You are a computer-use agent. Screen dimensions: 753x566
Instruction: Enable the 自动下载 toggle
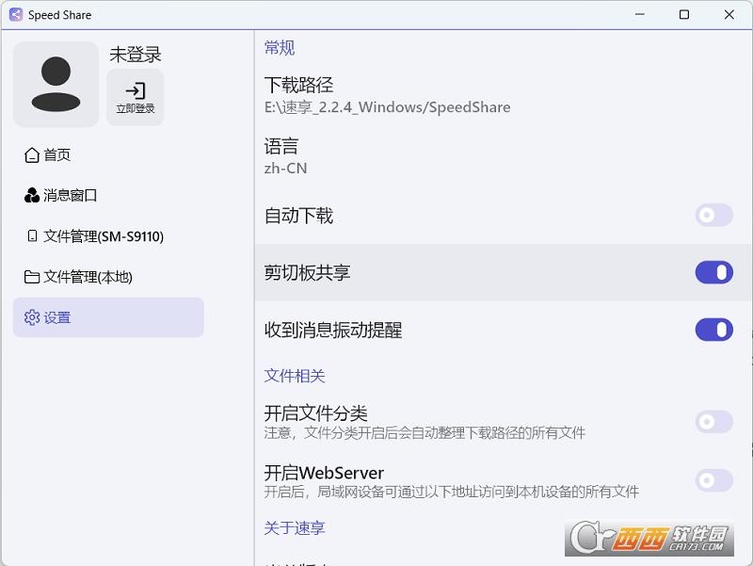(x=713, y=216)
